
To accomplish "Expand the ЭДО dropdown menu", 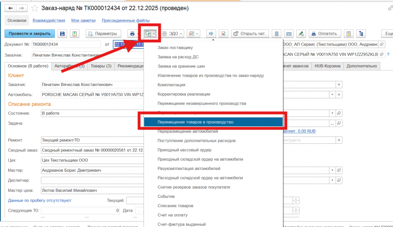I will [x=173, y=34].
